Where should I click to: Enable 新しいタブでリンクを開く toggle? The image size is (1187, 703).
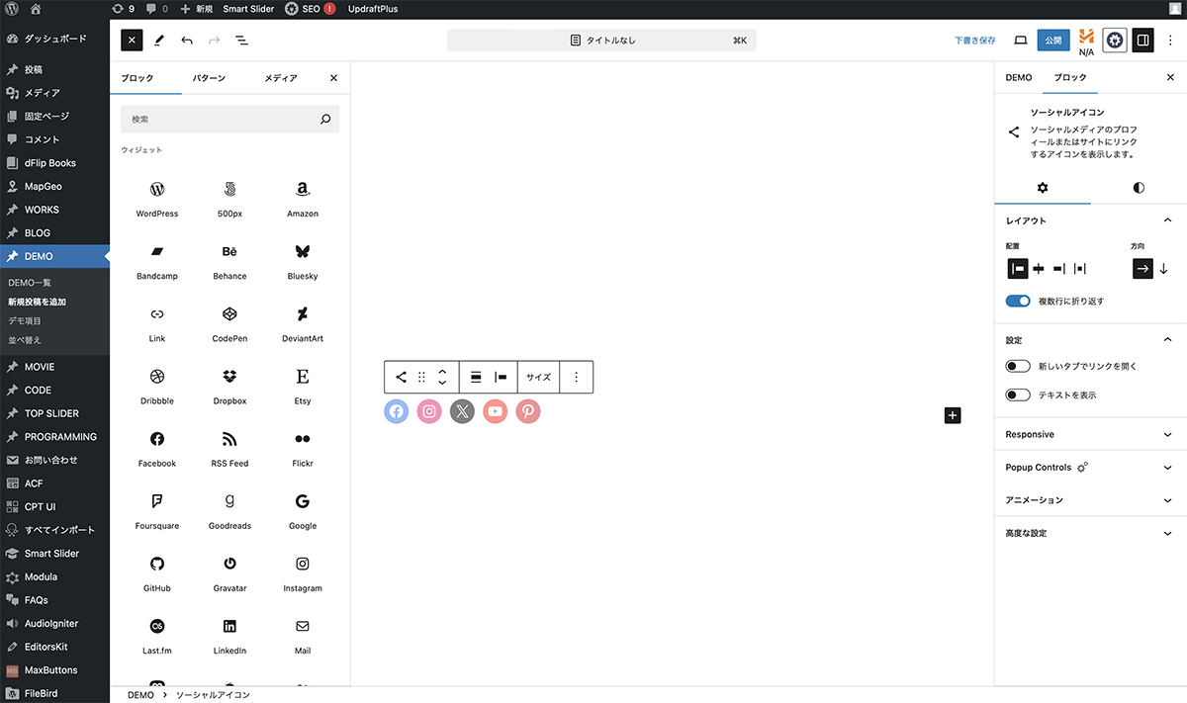(x=1018, y=366)
